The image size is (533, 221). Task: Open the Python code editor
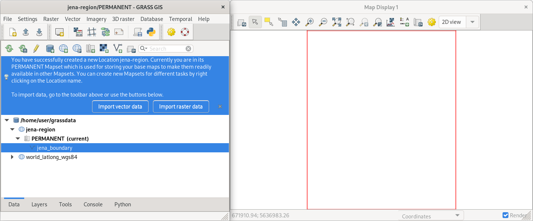pos(151,32)
